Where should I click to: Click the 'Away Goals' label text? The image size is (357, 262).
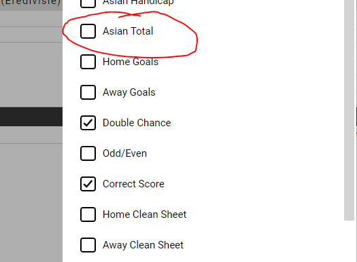coord(129,92)
